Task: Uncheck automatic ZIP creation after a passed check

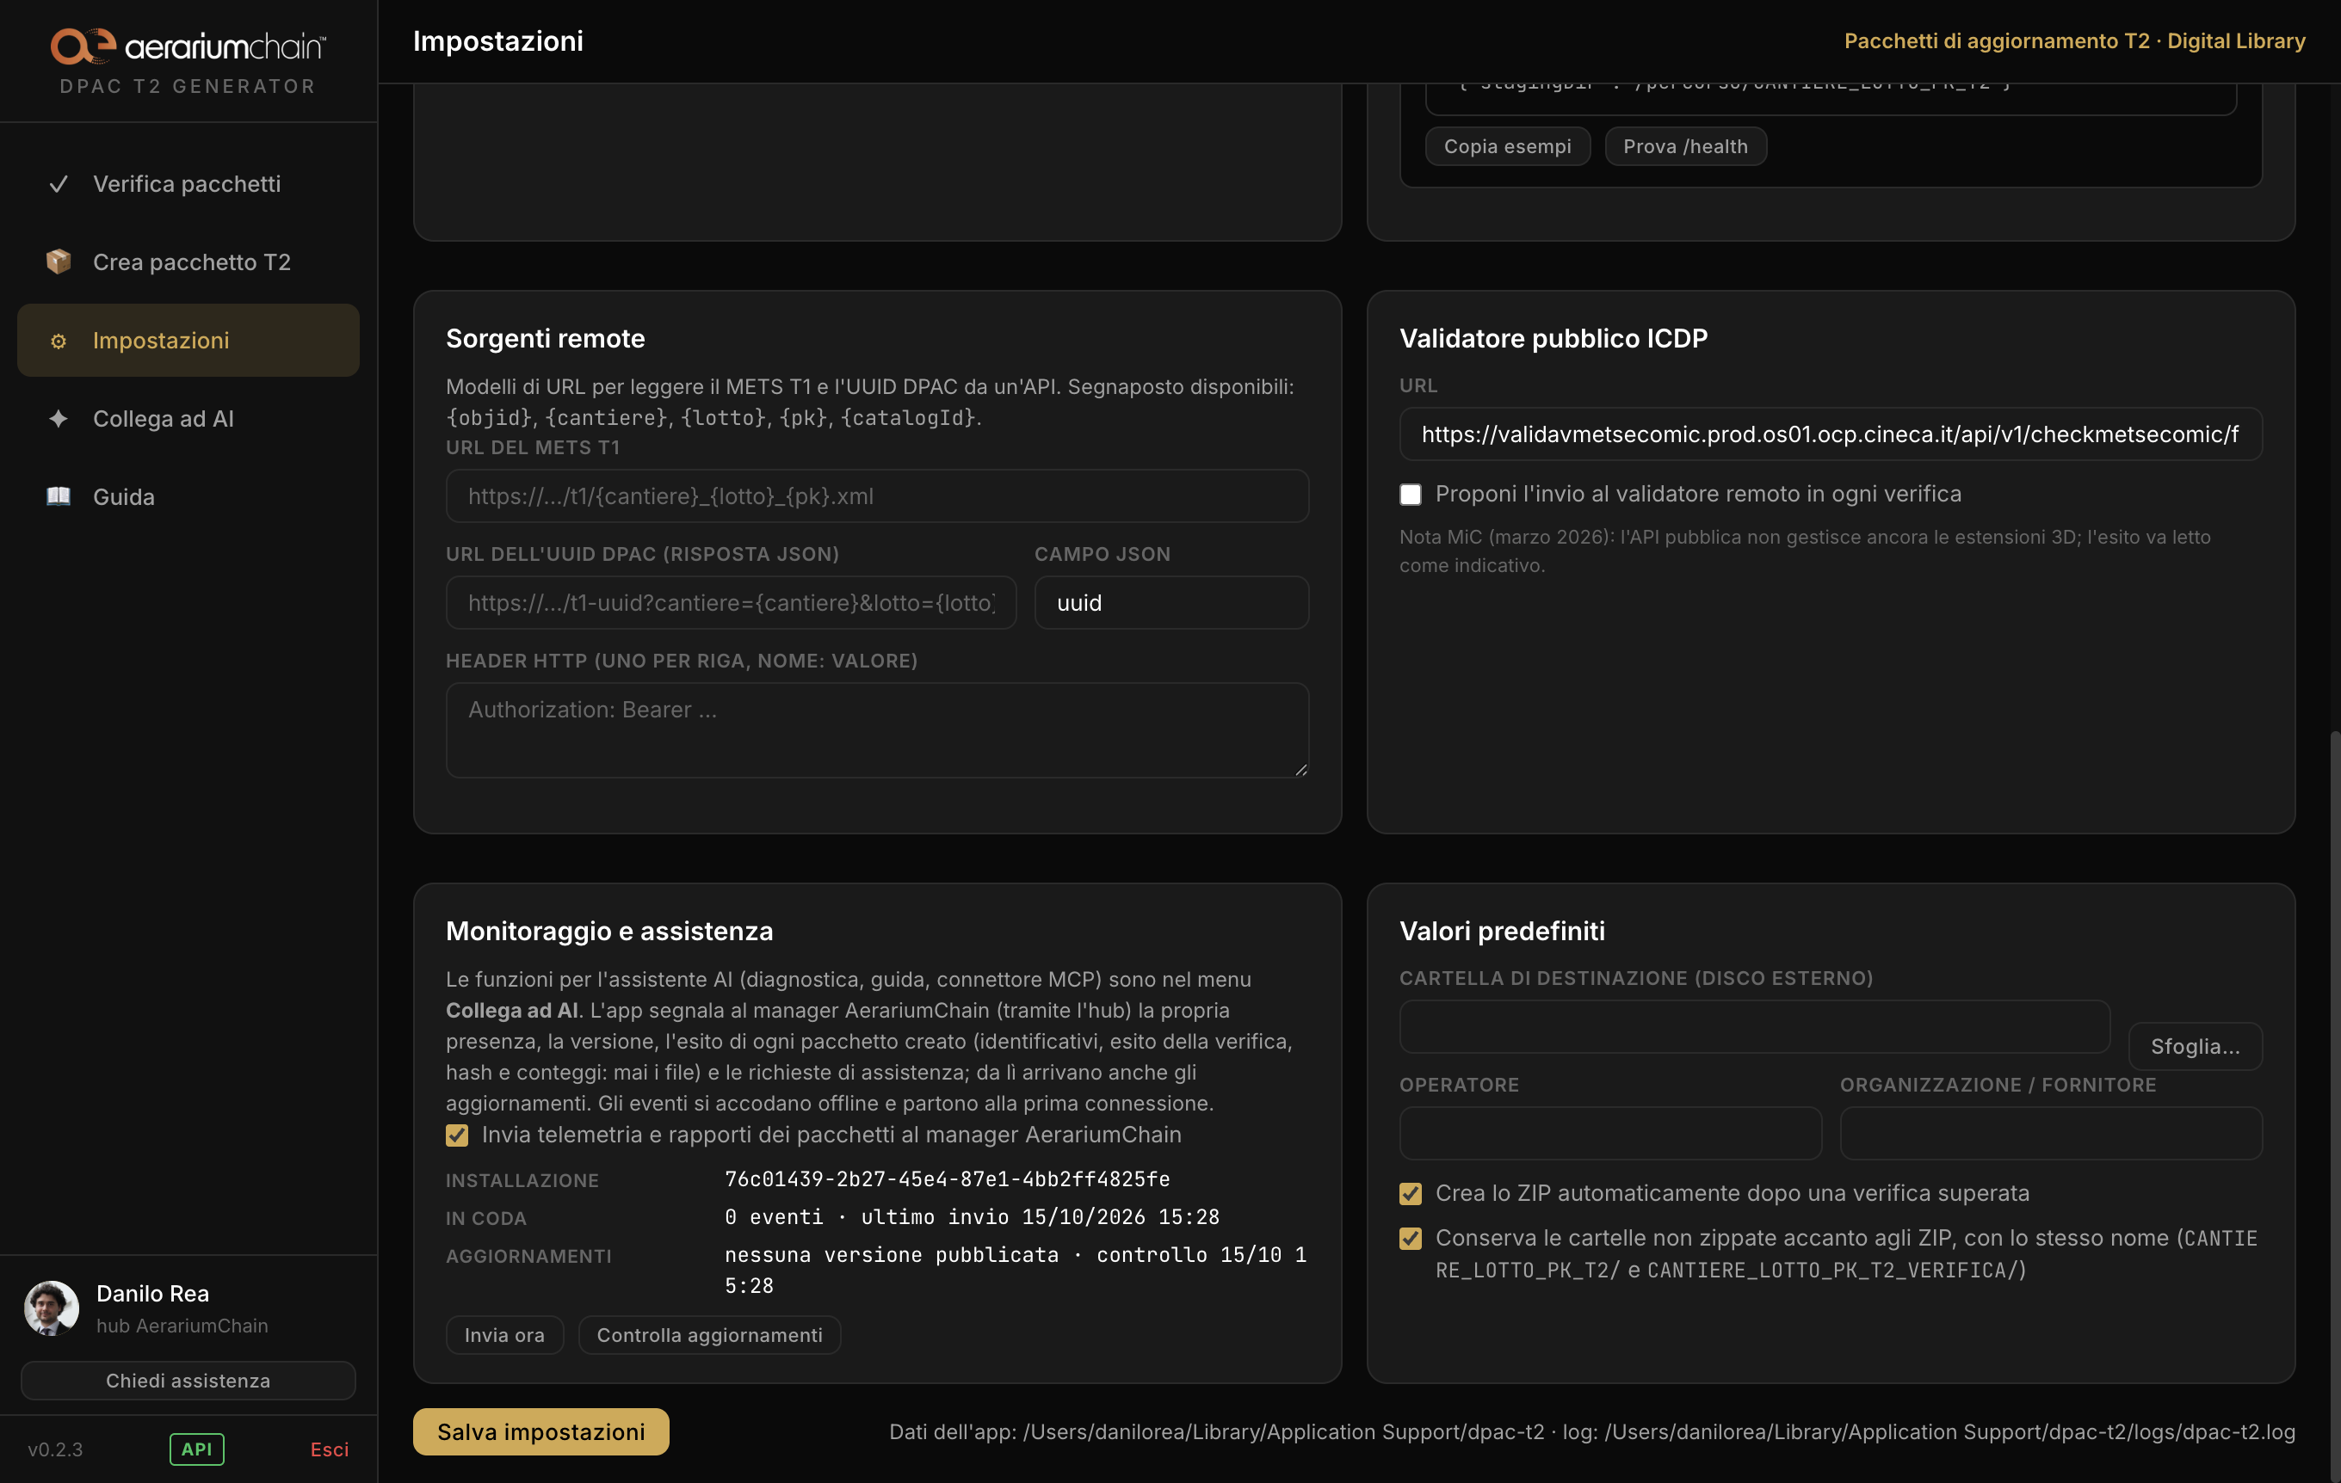Action: 1410,1193
